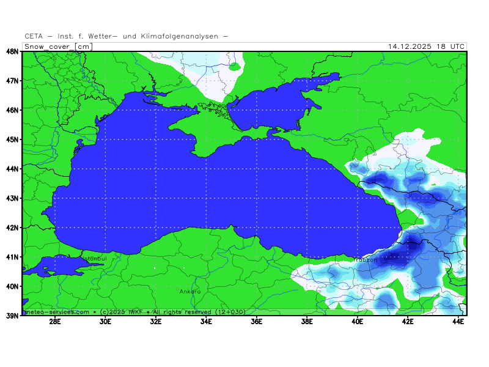Screen dimensions: 489x367
Task: Click the 28E longitude axis label
Action: (x=54, y=322)
